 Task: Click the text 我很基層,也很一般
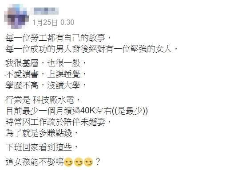pos(43,63)
